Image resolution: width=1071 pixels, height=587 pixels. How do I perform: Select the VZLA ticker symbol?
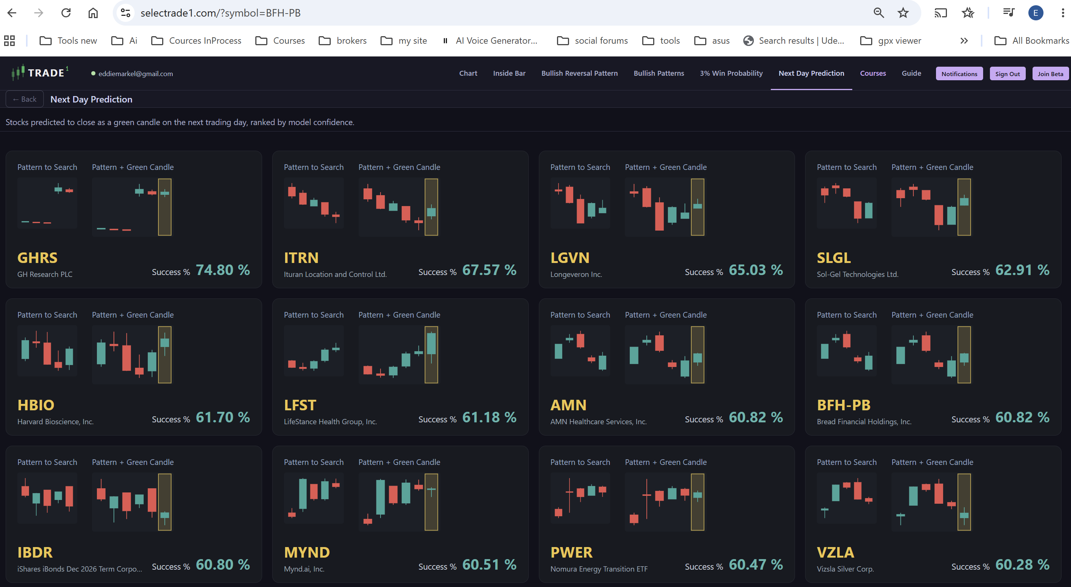(835, 552)
